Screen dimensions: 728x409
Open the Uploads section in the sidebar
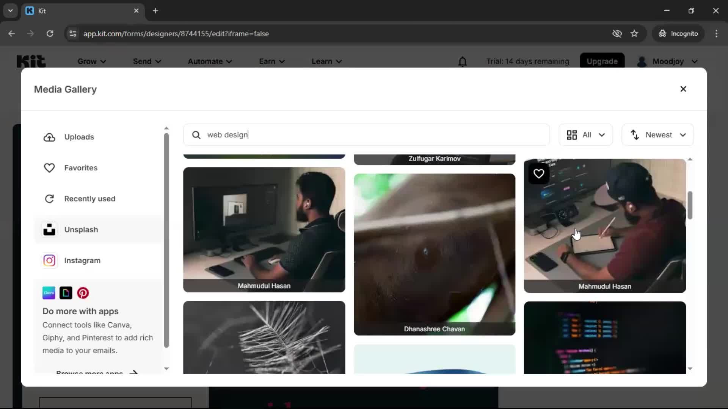click(78, 137)
